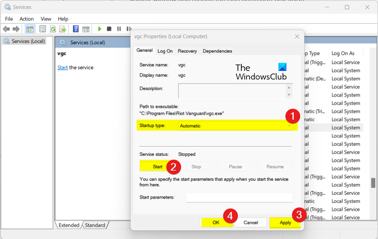Click the Resume button in the dialog
Viewport: 378px width, 239px height.
(x=275, y=167)
